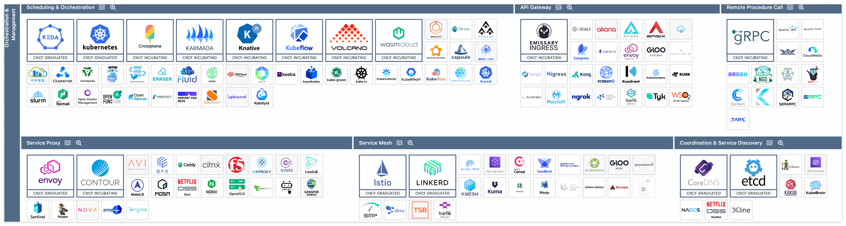Viewport: 846px width, 226px height.
Task: Open the API Gateway guide icon
Action: [559, 7]
